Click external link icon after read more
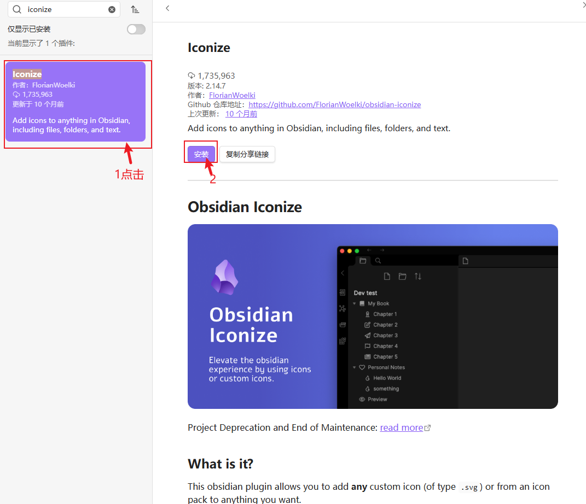The width and height of the screenshot is (586, 504). coord(428,428)
